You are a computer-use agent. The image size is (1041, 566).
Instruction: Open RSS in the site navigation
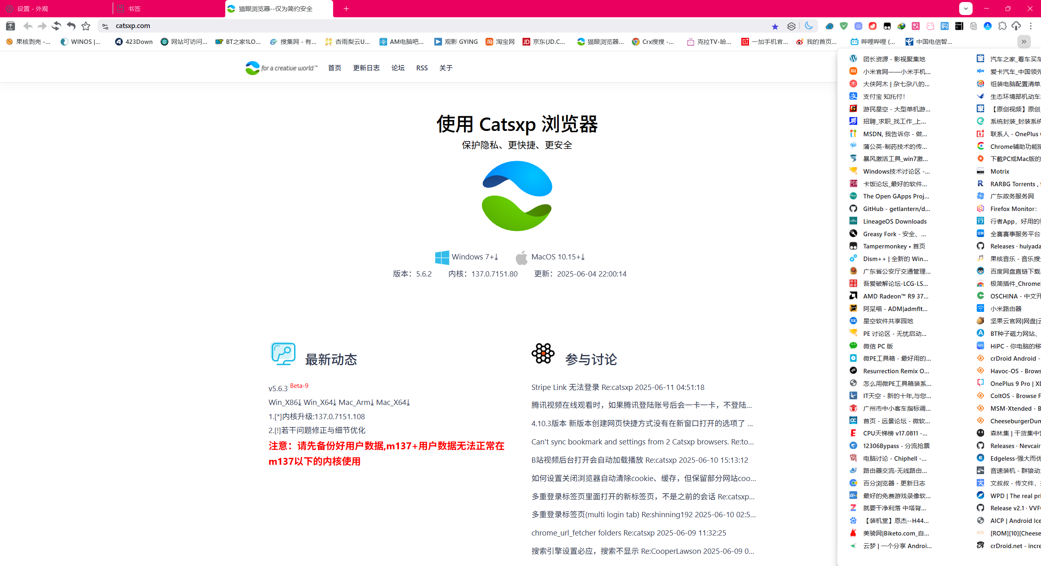pyautogui.click(x=422, y=68)
